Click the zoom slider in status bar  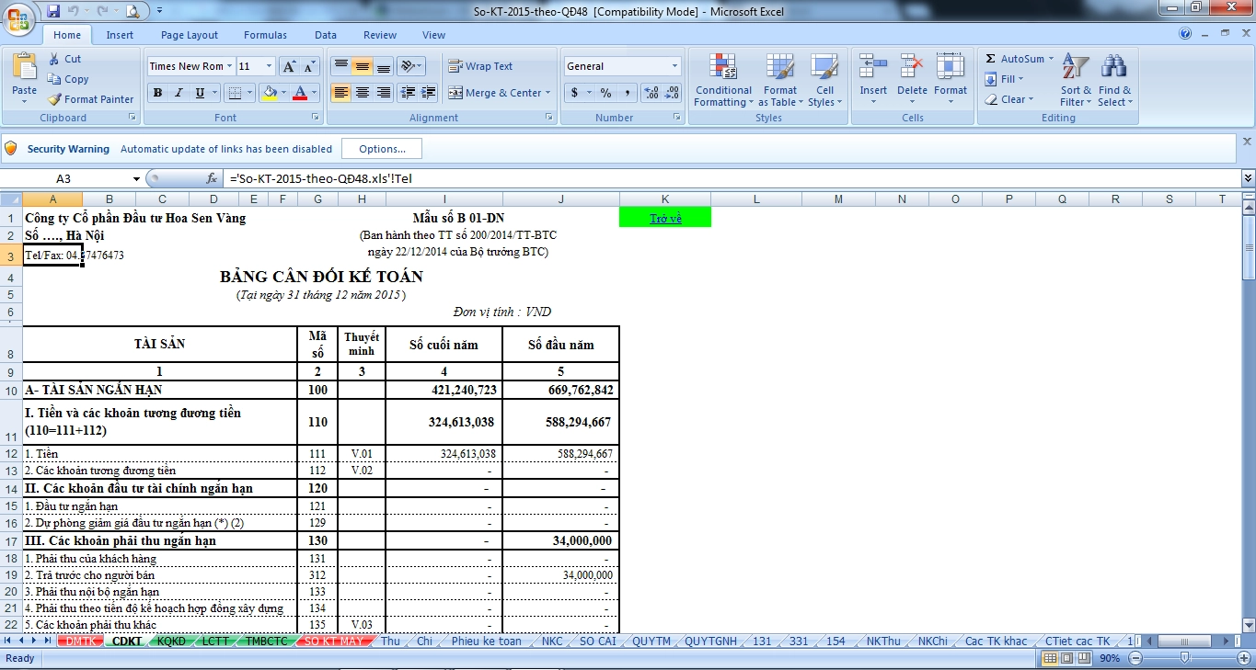coord(1185,658)
